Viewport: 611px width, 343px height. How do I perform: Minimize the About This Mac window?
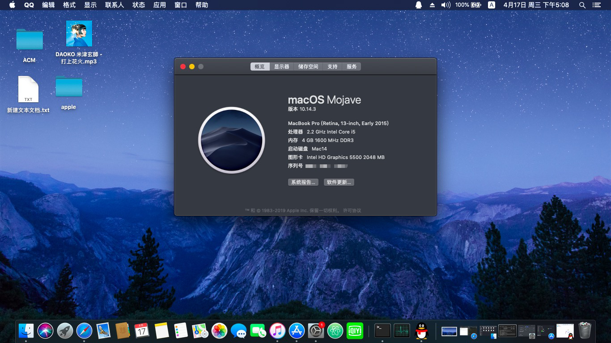point(192,67)
